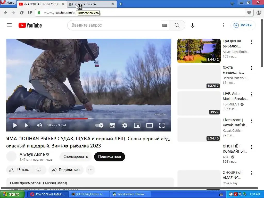Viewport: 264px width, 198px height.
Task: Click the taskbar keyboard icon
Action: 221,194
